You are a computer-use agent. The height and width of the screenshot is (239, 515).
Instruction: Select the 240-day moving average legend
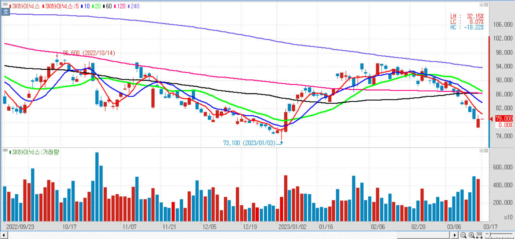(x=133, y=6)
